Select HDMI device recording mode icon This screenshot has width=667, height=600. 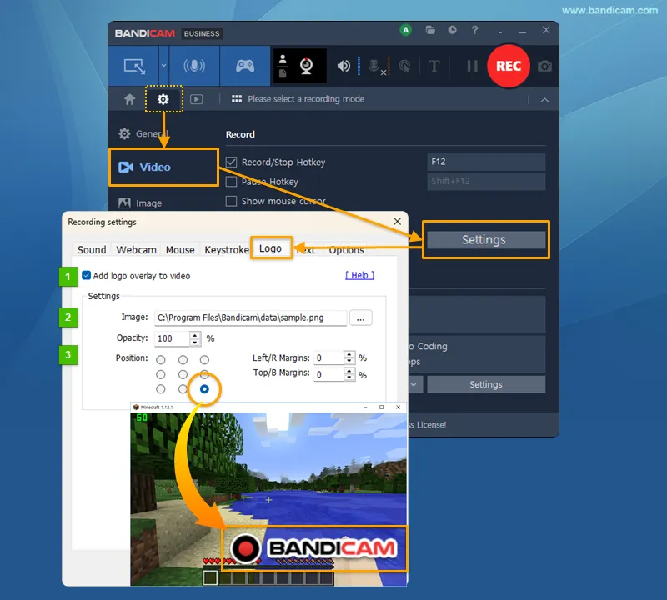tap(194, 66)
